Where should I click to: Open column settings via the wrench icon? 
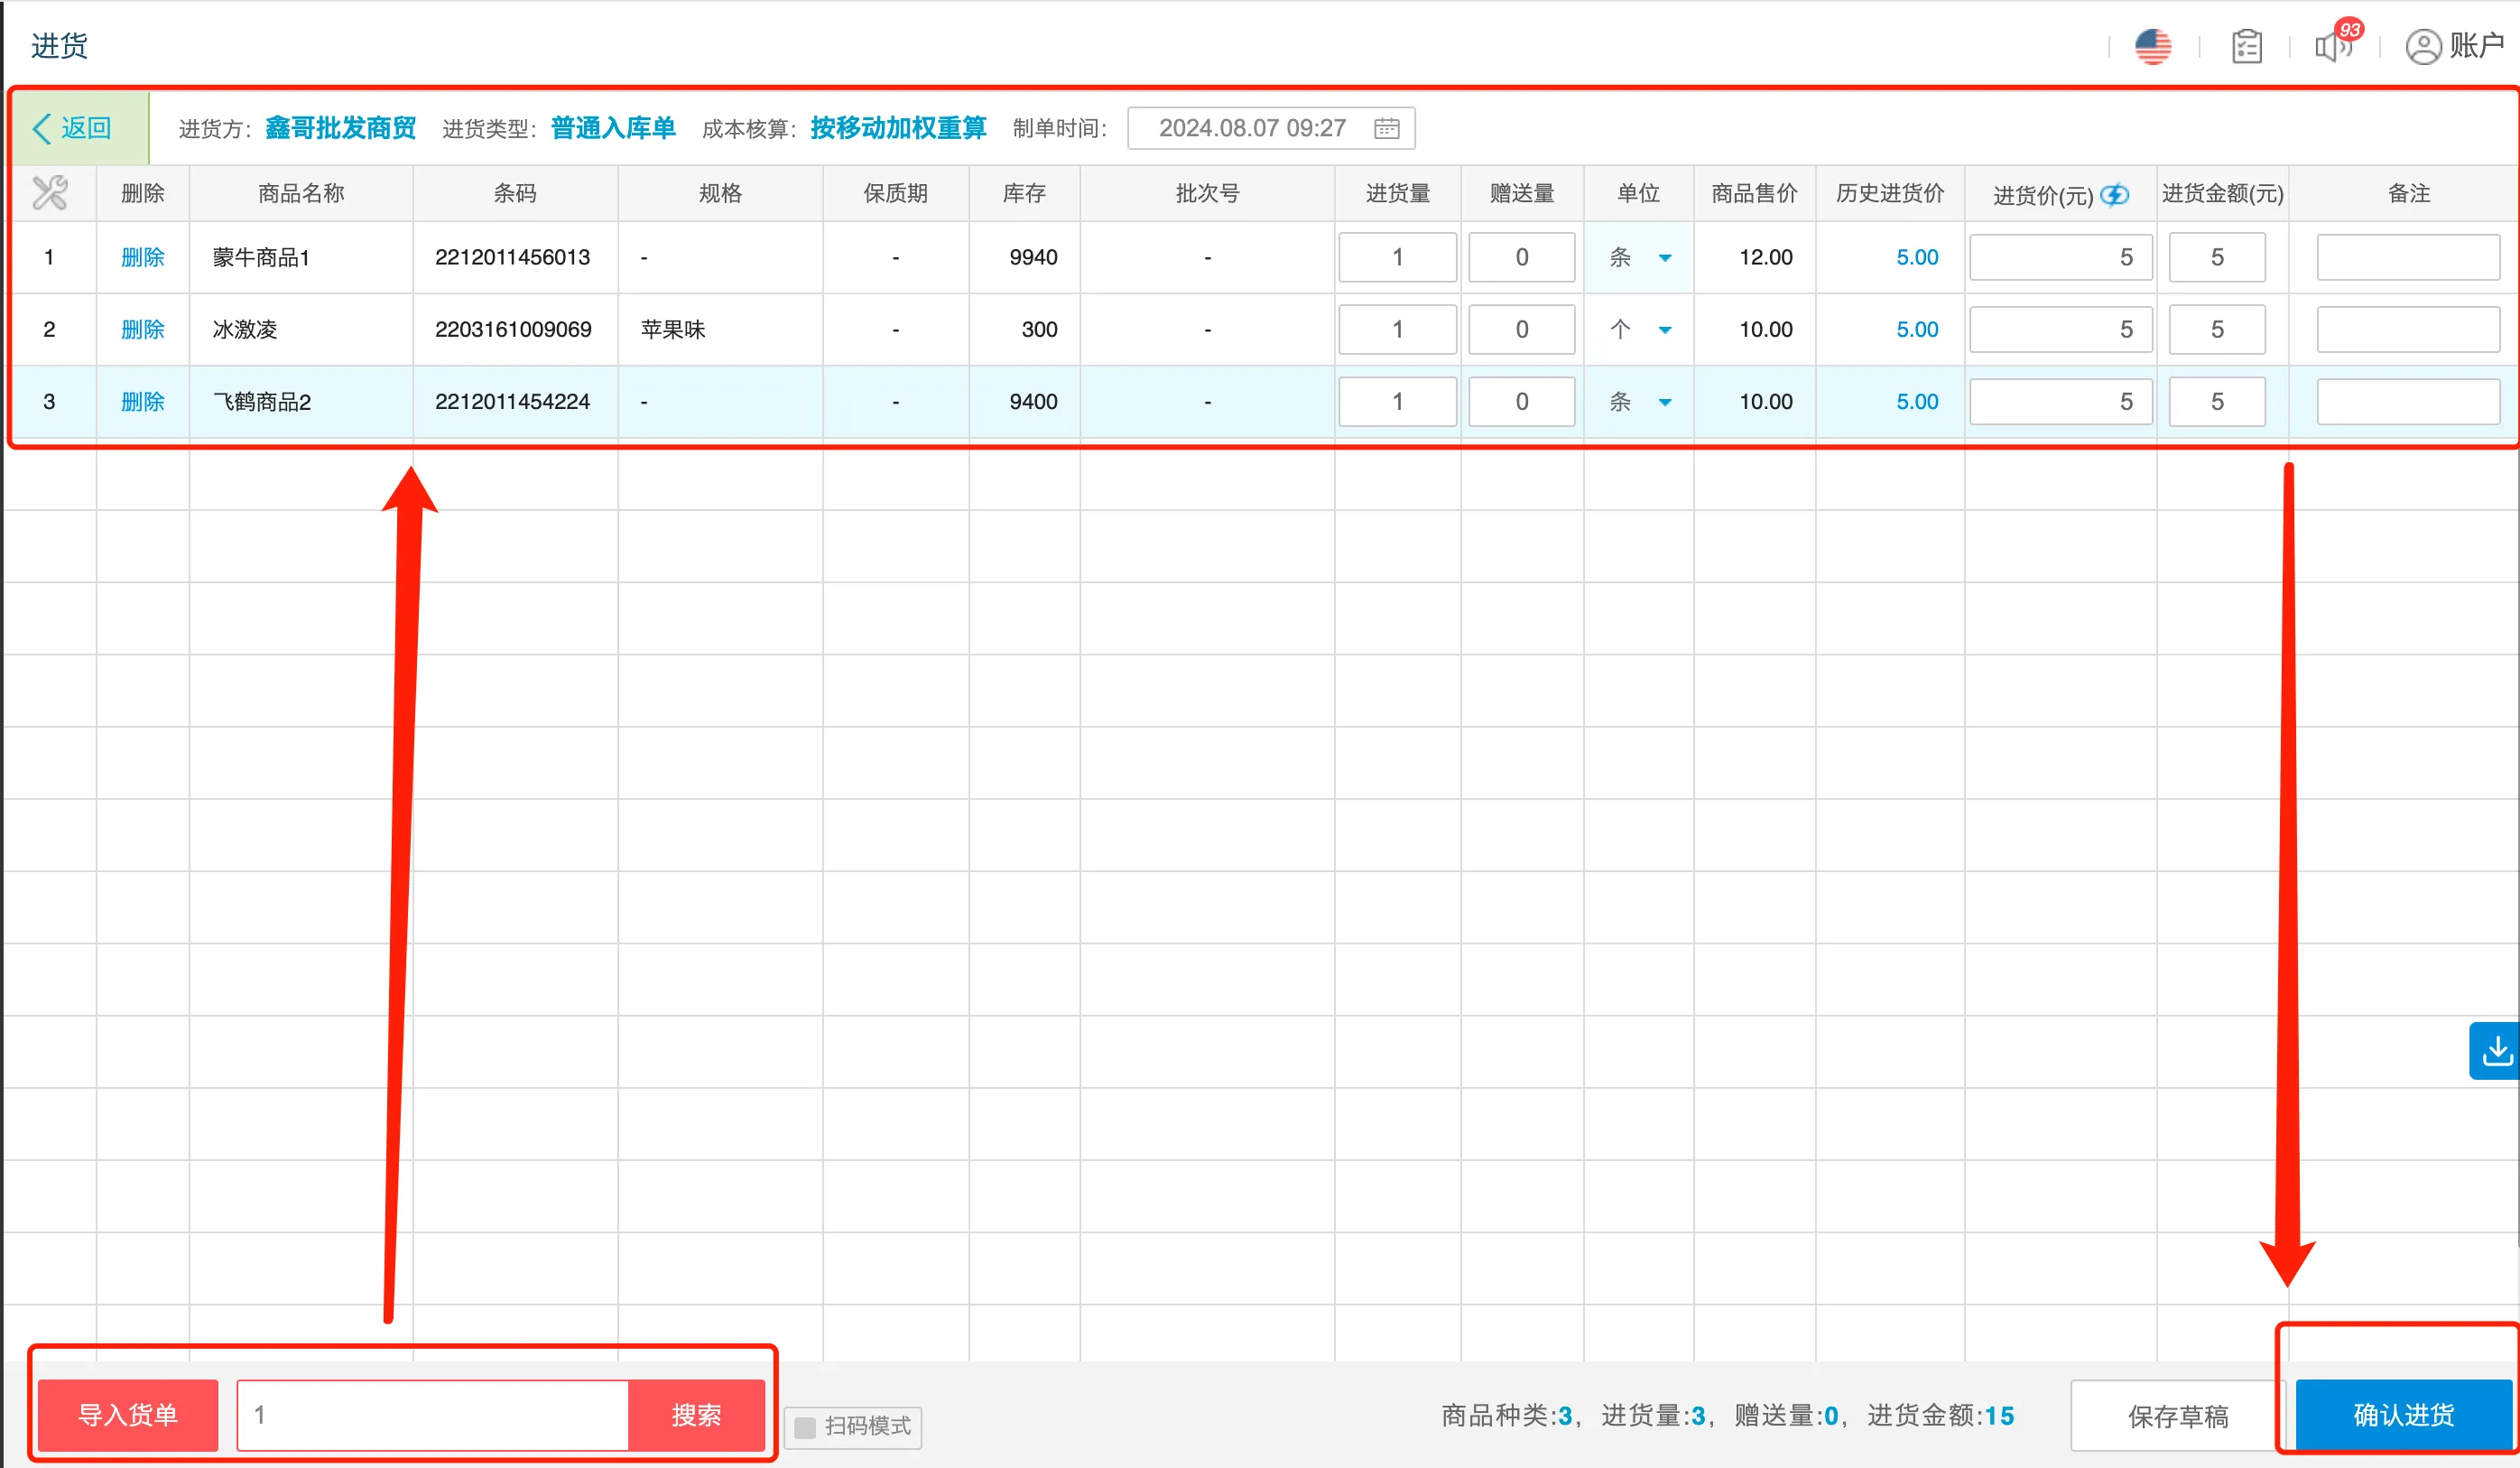(49, 192)
